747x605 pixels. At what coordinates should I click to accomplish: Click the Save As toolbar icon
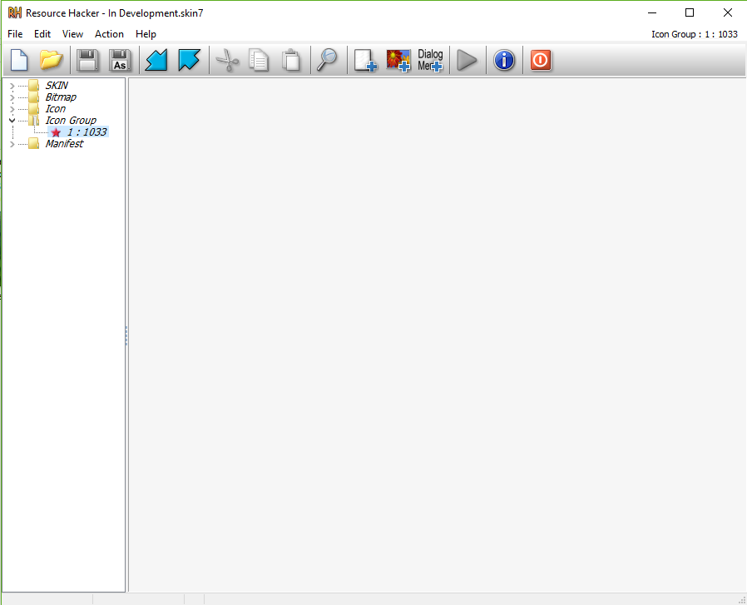(x=120, y=61)
